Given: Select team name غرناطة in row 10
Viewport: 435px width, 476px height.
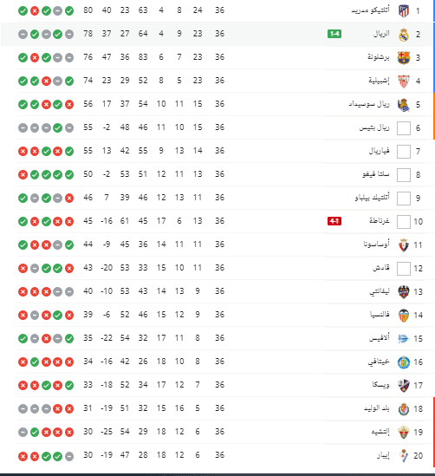Looking at the screenshot, I should click(380, 221).
